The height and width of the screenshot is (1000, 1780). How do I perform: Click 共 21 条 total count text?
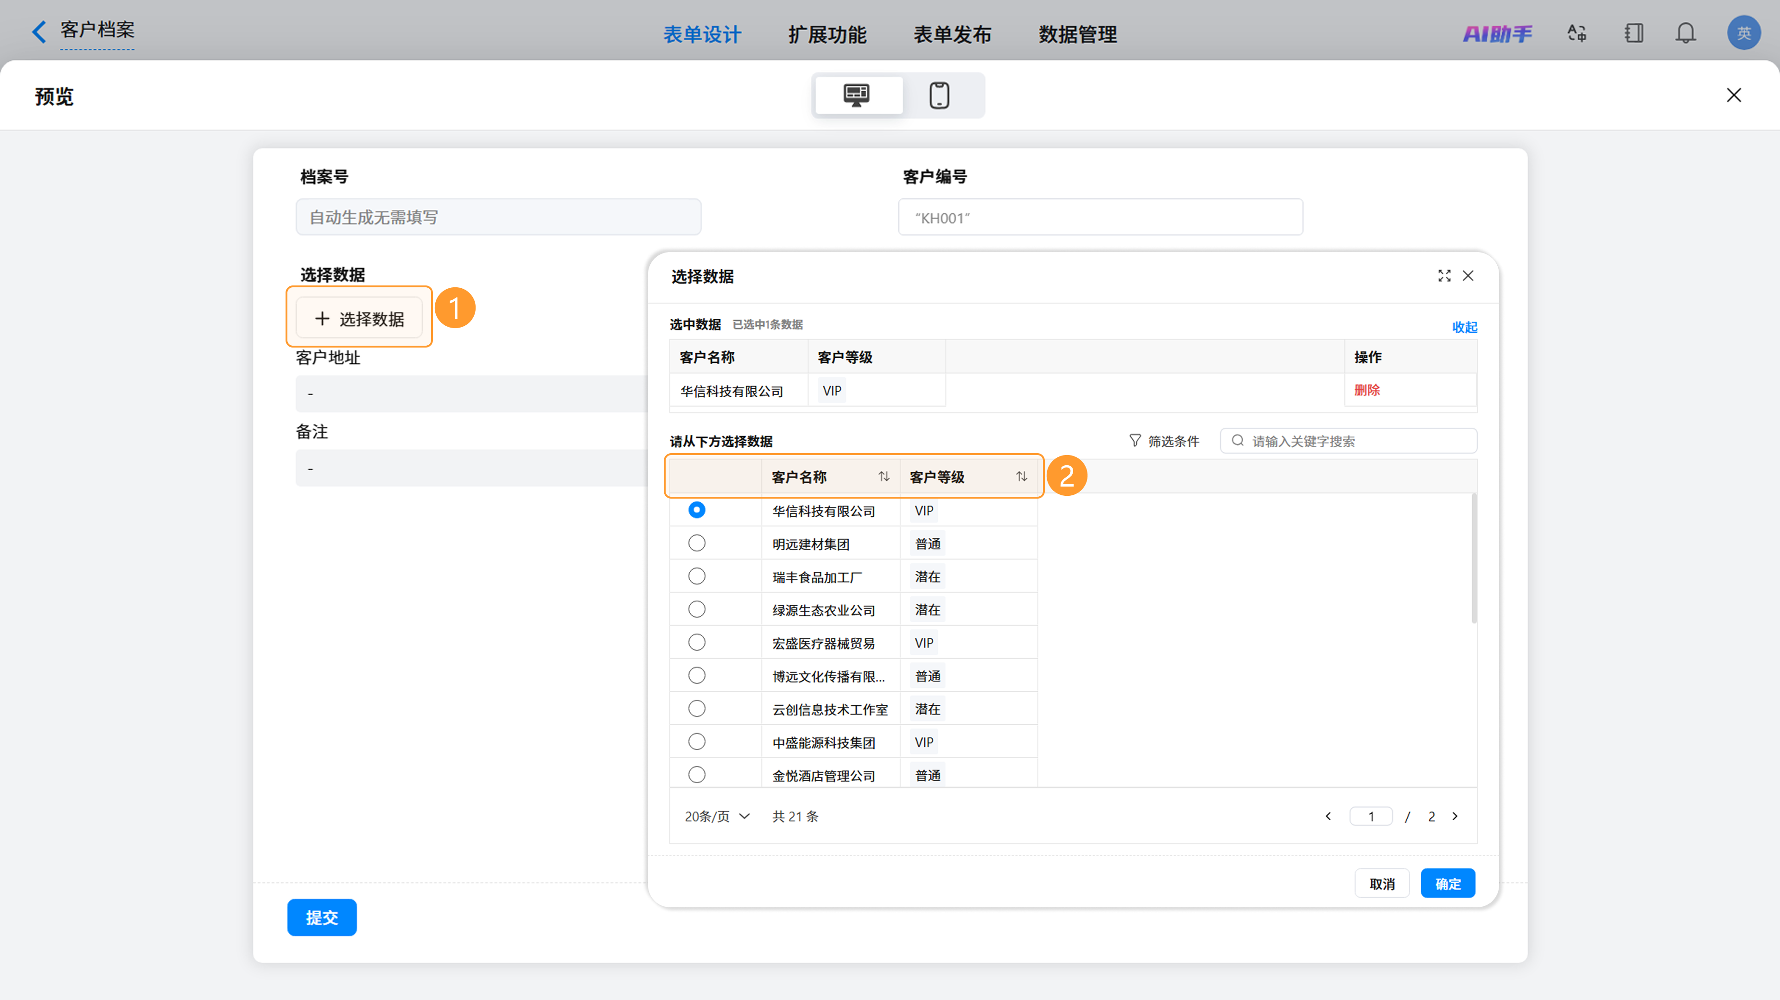pos(795,816)
